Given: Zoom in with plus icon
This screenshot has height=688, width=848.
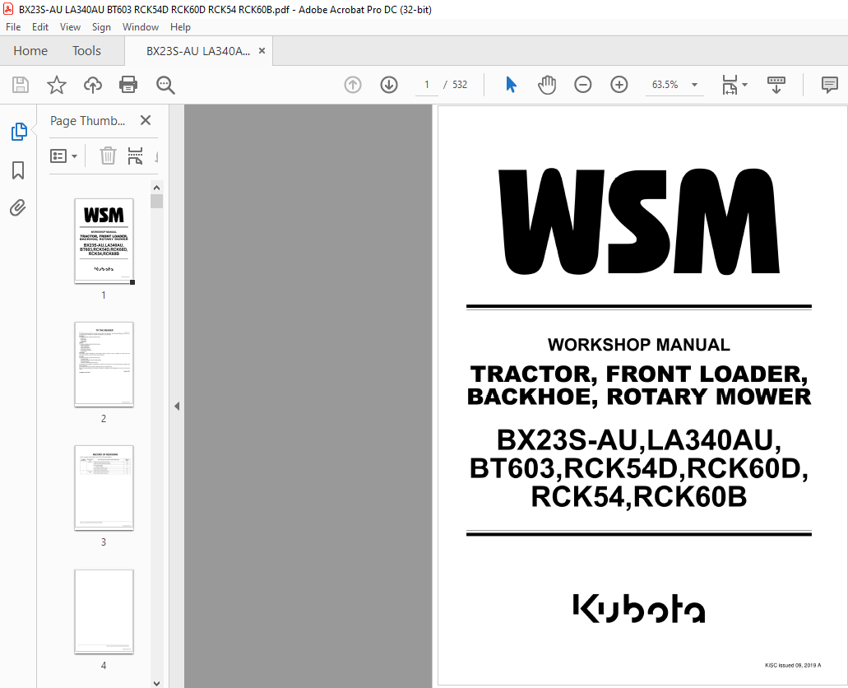Looking at the screenshot, I should (619, 85).
